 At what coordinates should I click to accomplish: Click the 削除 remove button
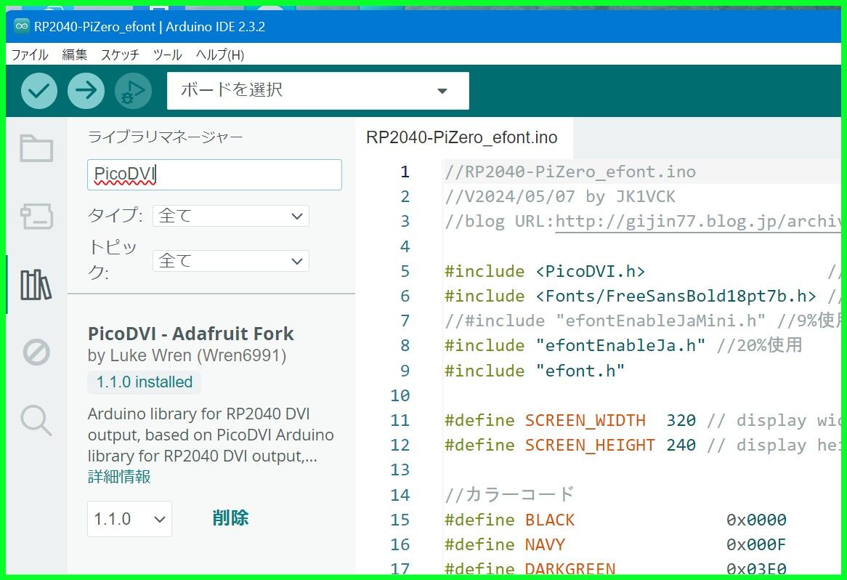(x=230, y=517)
